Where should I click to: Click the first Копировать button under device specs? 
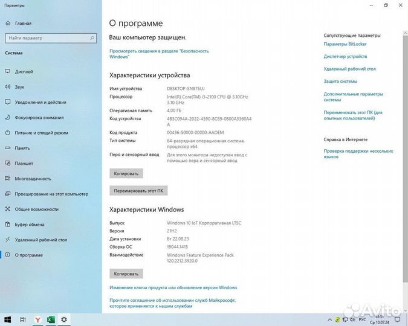[x=126, y=173]
